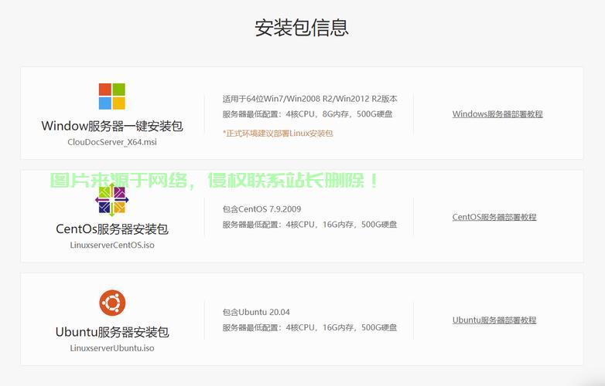Open the CentOS服务器部署教程 link

(x=494, y=217)
